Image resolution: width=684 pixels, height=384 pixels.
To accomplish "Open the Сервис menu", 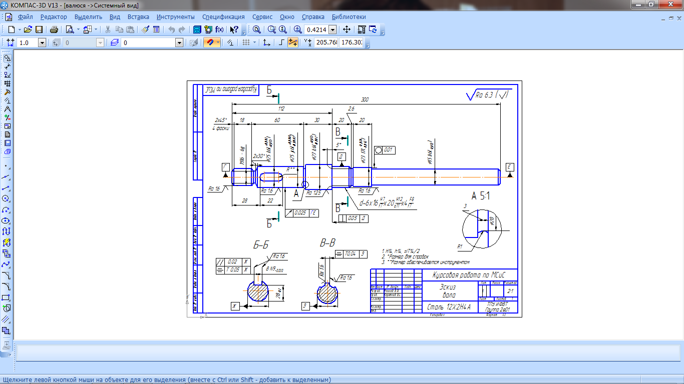I will point(262,17).
